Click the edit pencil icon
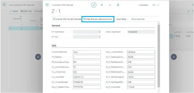Screen dimensions: 194x93 coord(94,5)
